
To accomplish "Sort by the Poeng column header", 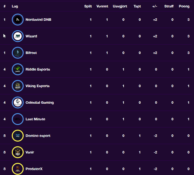I will click(x=184, y=6).
